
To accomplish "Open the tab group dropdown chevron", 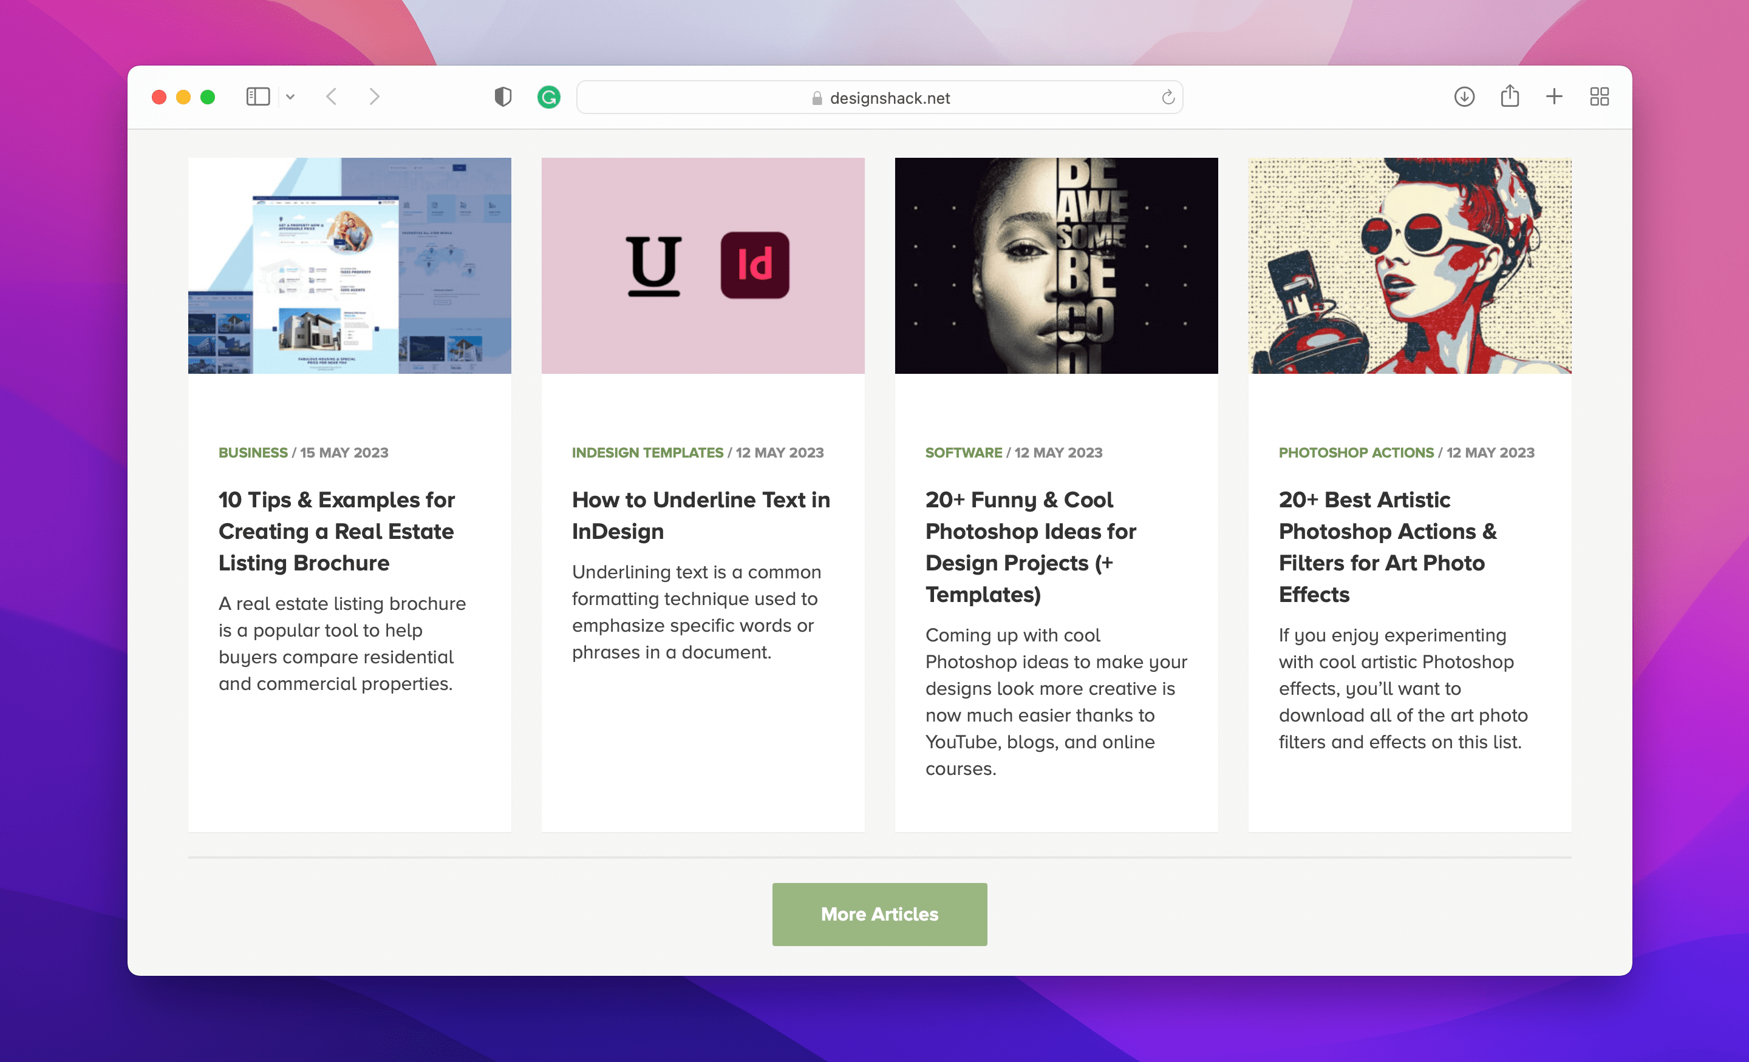I will pos(290,96).
